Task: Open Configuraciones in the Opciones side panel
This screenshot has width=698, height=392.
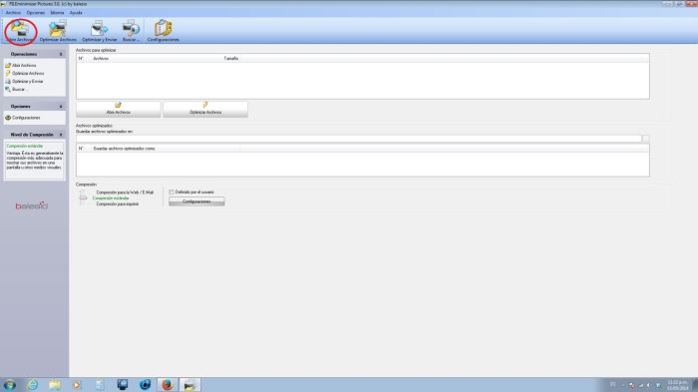Action: tap(23, 118)
